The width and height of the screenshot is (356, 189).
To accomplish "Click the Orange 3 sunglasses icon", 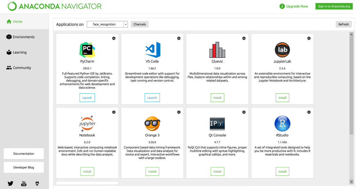I will 152,124.
